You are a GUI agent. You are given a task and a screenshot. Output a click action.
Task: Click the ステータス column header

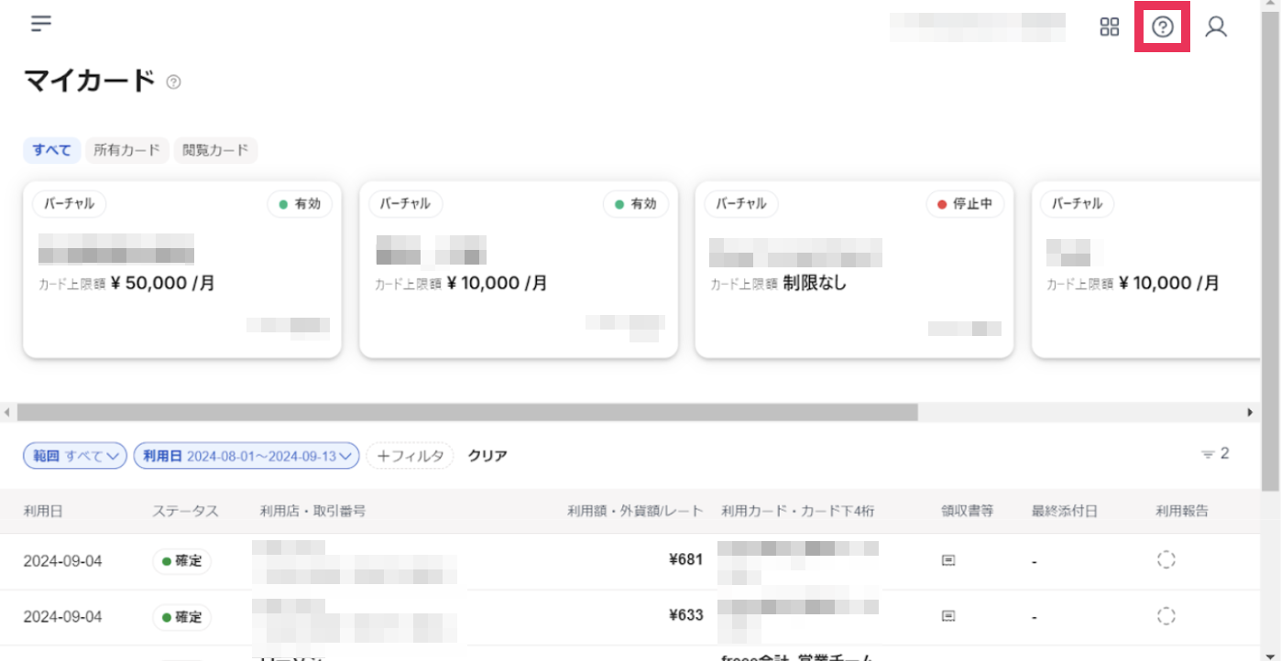pos(186,511)
